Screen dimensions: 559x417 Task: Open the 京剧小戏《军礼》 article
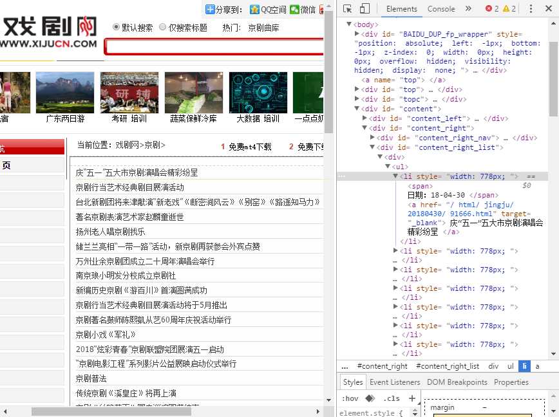click(x=106, y=335)
